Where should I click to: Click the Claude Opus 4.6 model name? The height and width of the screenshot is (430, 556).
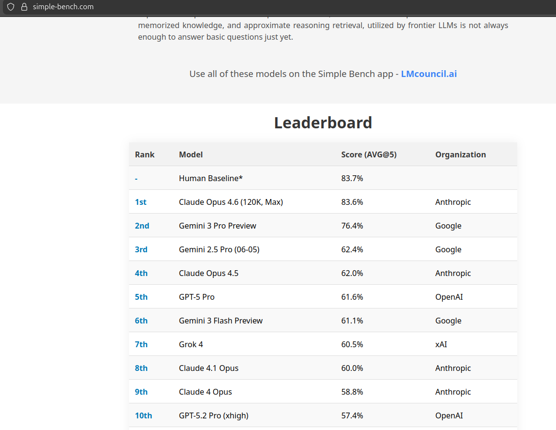(230, 202)
